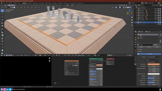Select the Loop Cut tool
This screenshot has height=91, width=162.
click(x=2, y=44)
